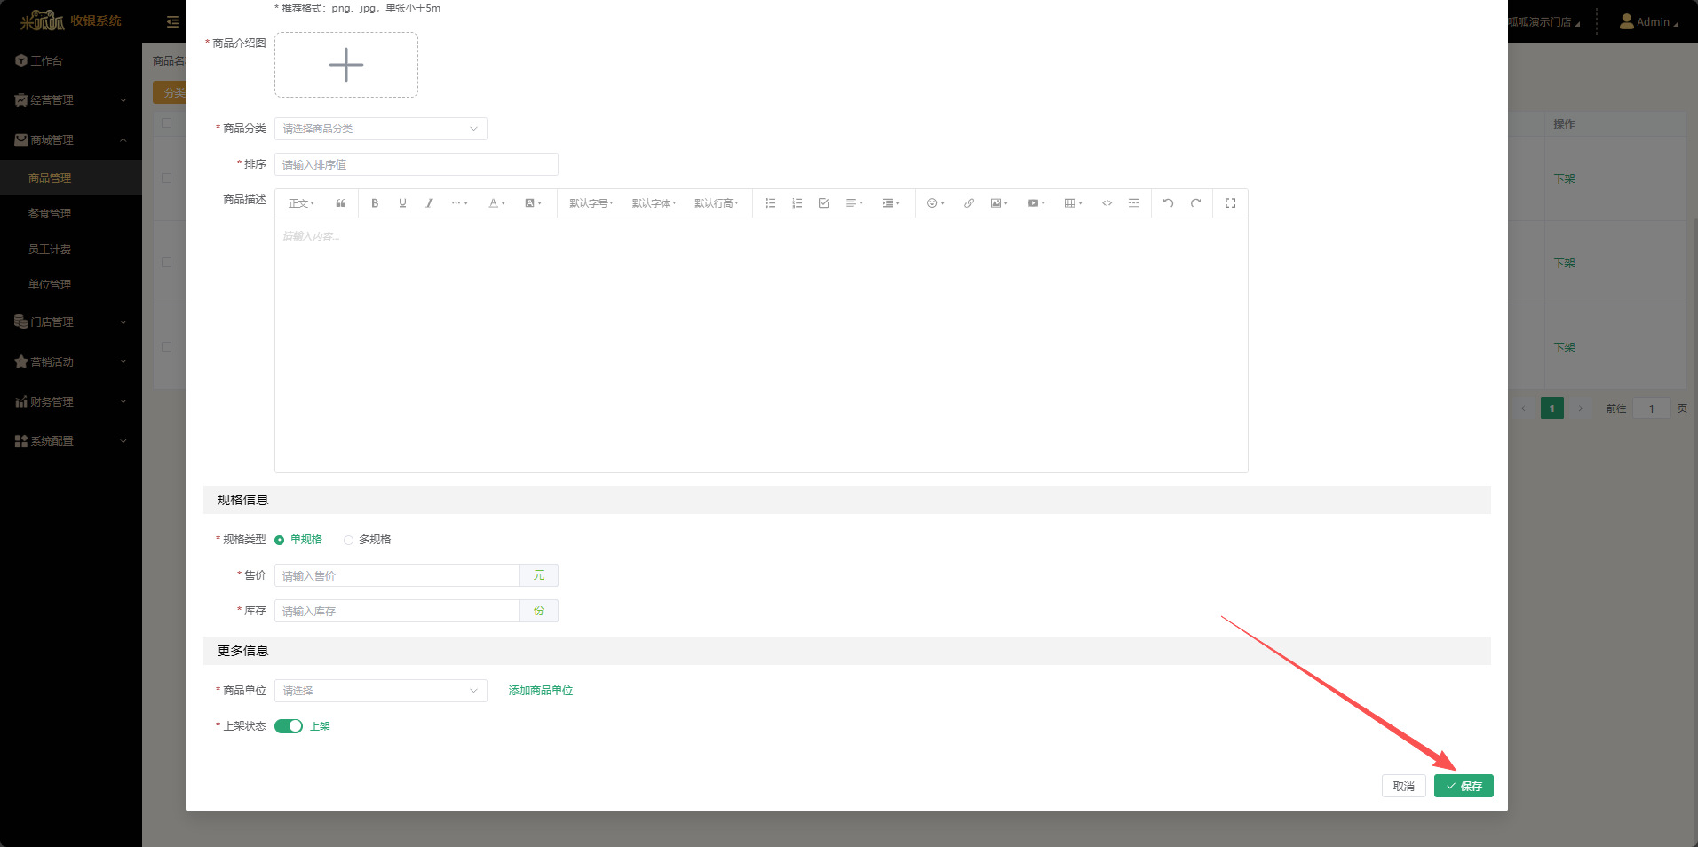
Task: Apply italic formatting in the rich text toolbar
Action: (x=430, y=202)
